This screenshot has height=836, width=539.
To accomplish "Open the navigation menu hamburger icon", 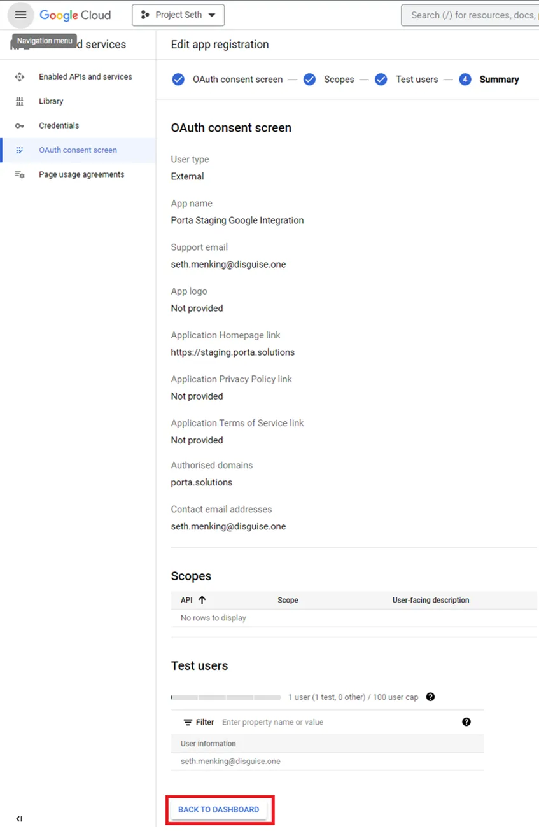I will (20, 15).
